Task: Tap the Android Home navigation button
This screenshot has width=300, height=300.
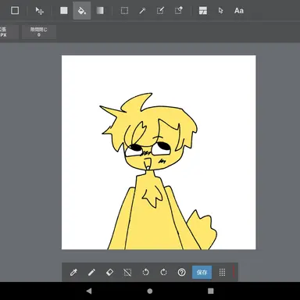Action: 150,291
